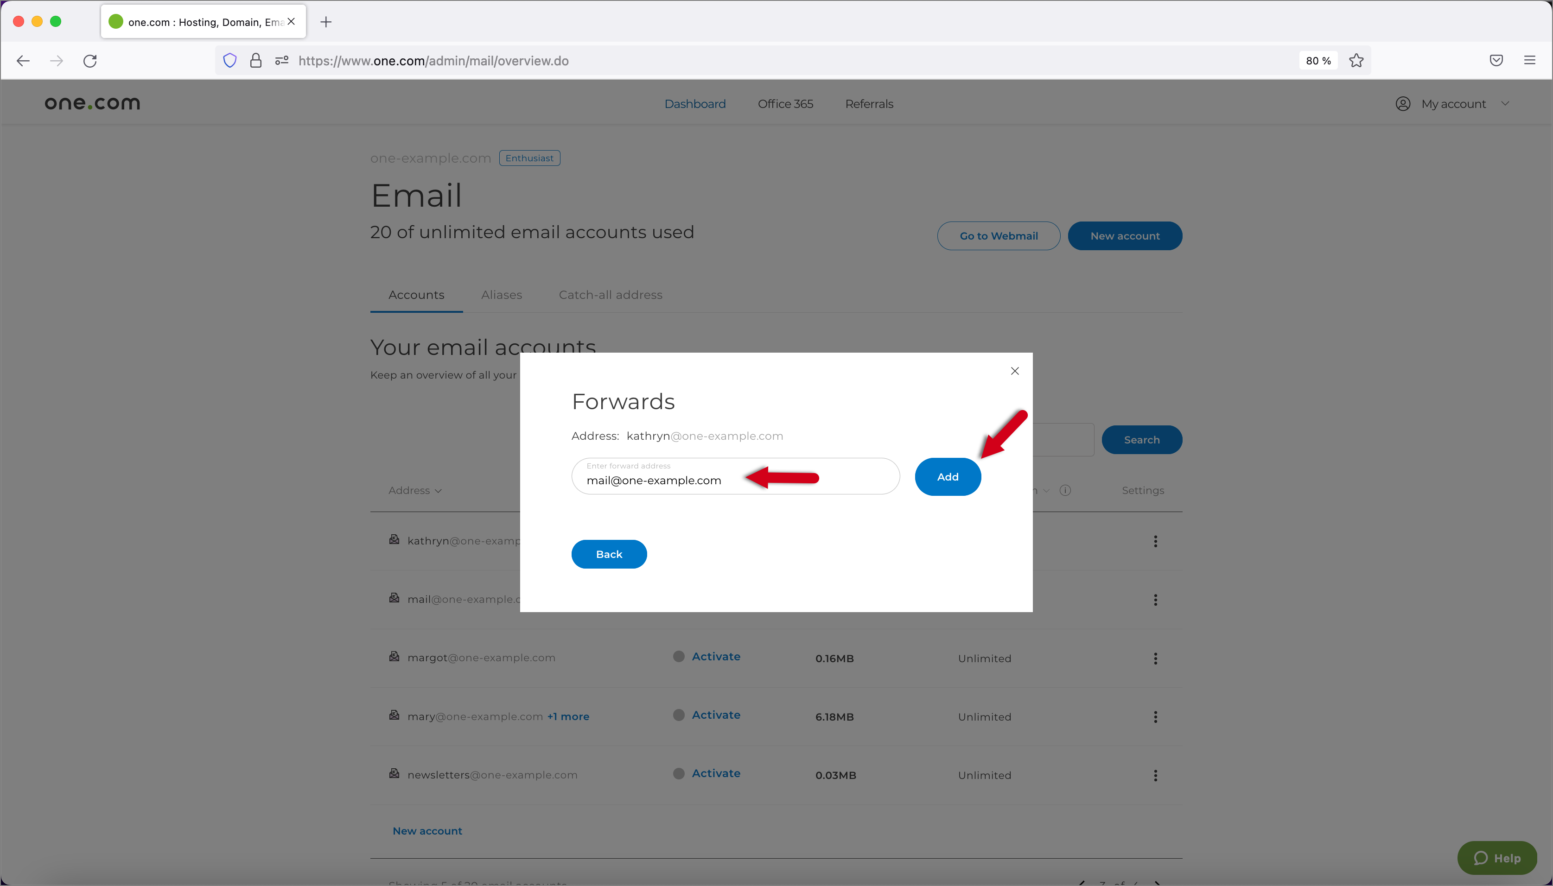
Task: Click the Add button to confirm forward address
Action: (x=947, y=475)
